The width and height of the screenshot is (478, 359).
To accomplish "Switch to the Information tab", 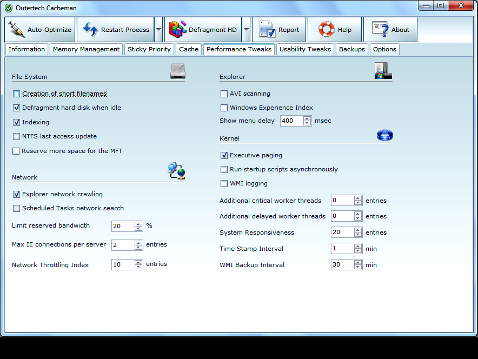I will (x=26, y=49).
